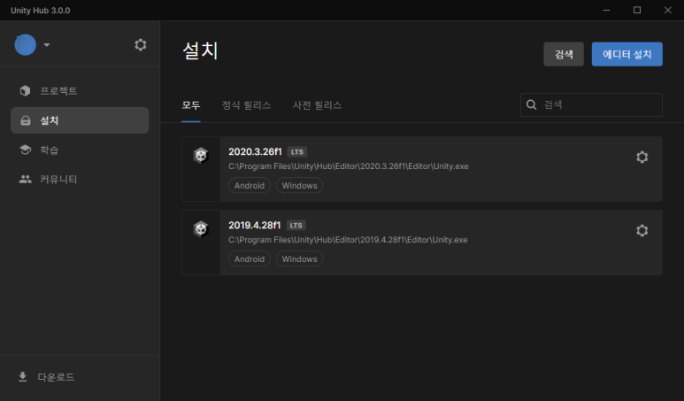Click the 다운로드 arrow icon
Image resolution: width=684 pixels, height=401 pixels.
coord(23,377)
